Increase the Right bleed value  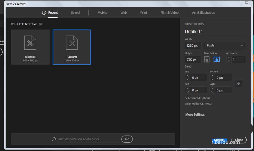(x=212, y=89)
